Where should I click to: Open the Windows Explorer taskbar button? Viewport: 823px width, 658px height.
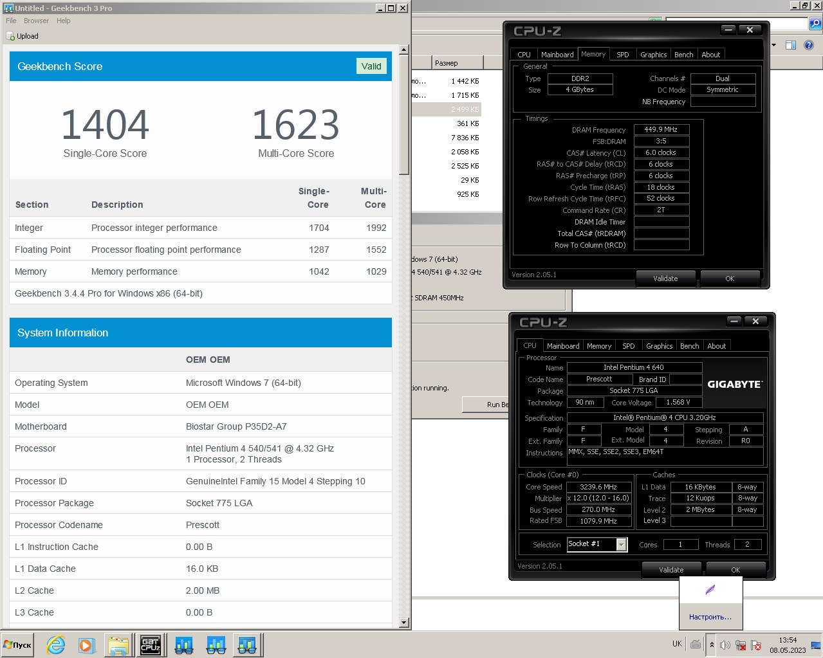119,644
